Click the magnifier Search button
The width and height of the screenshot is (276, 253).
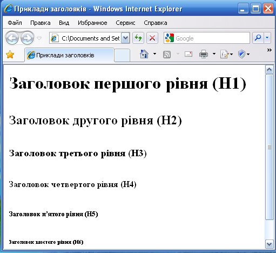(258, 38)
